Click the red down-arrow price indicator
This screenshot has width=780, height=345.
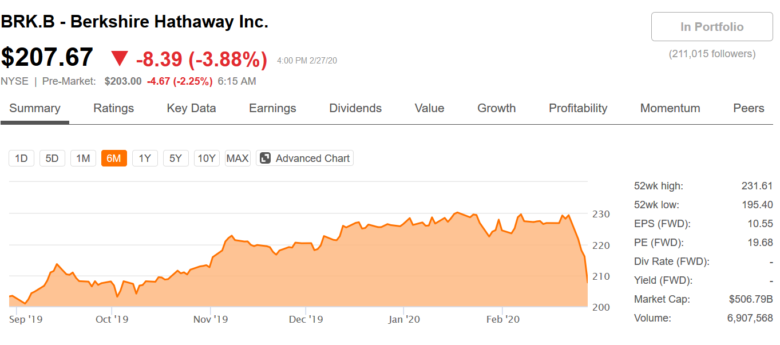[x=120, y=58]
